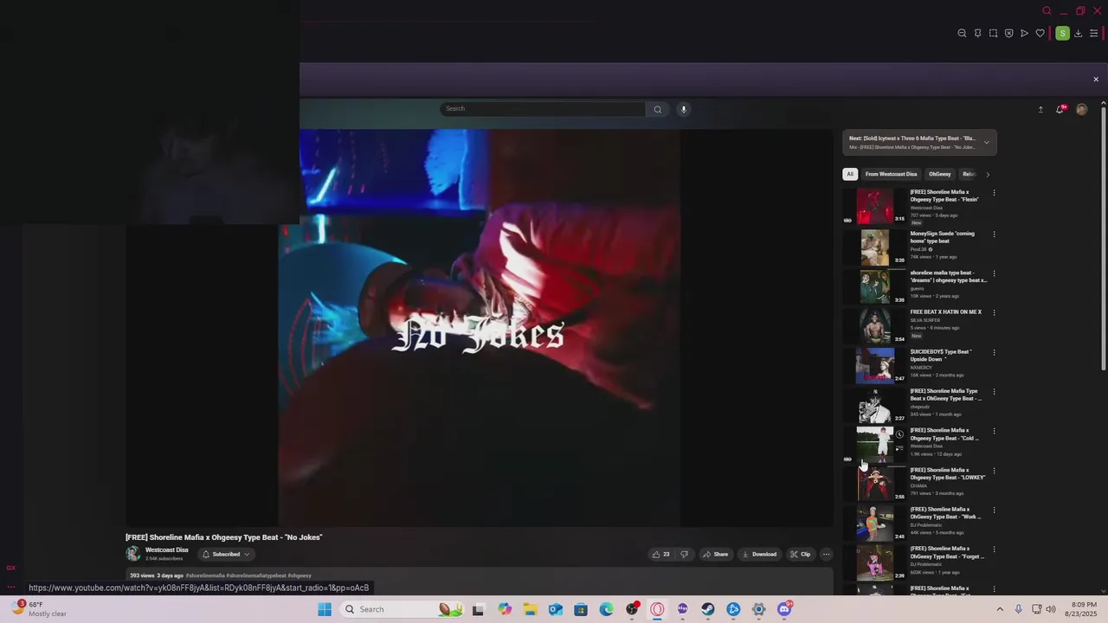Open "Flexin" type beat video thumbnail
Image resolution: width=1108 pixels, height=623 pixels.
875,206
